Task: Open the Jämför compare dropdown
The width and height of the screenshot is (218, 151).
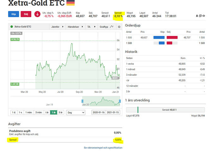Action: click(58, 27)
